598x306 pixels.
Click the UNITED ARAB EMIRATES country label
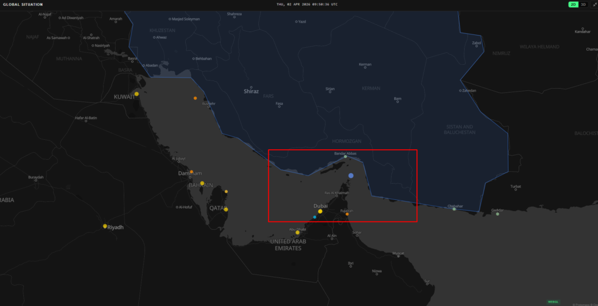pyautogui.click(x=288, y=245)
